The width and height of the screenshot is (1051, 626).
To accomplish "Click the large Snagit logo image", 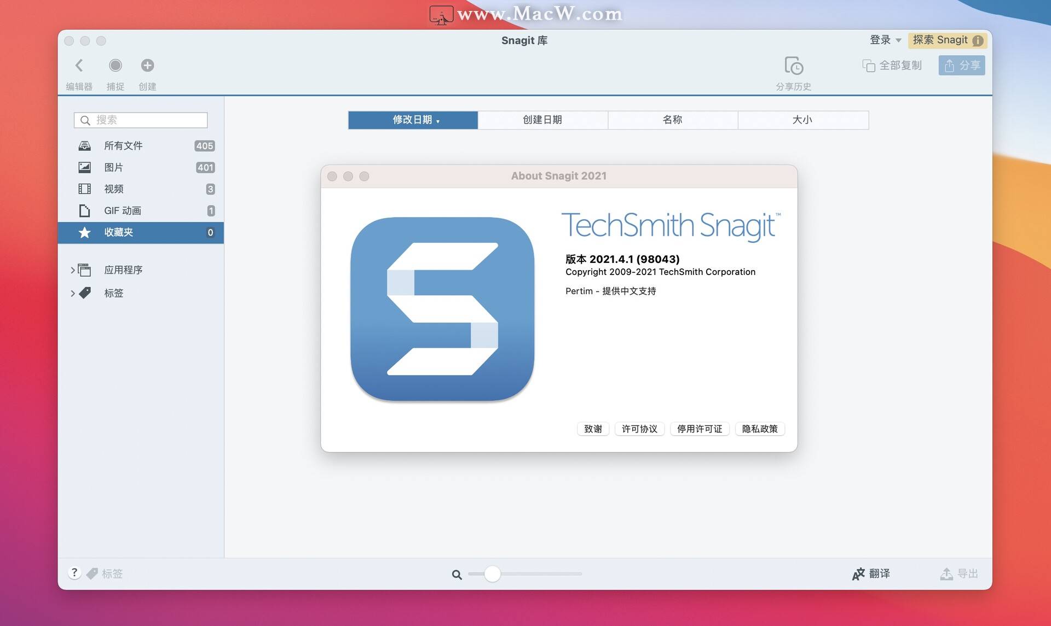I will click(x=442, y=309).
